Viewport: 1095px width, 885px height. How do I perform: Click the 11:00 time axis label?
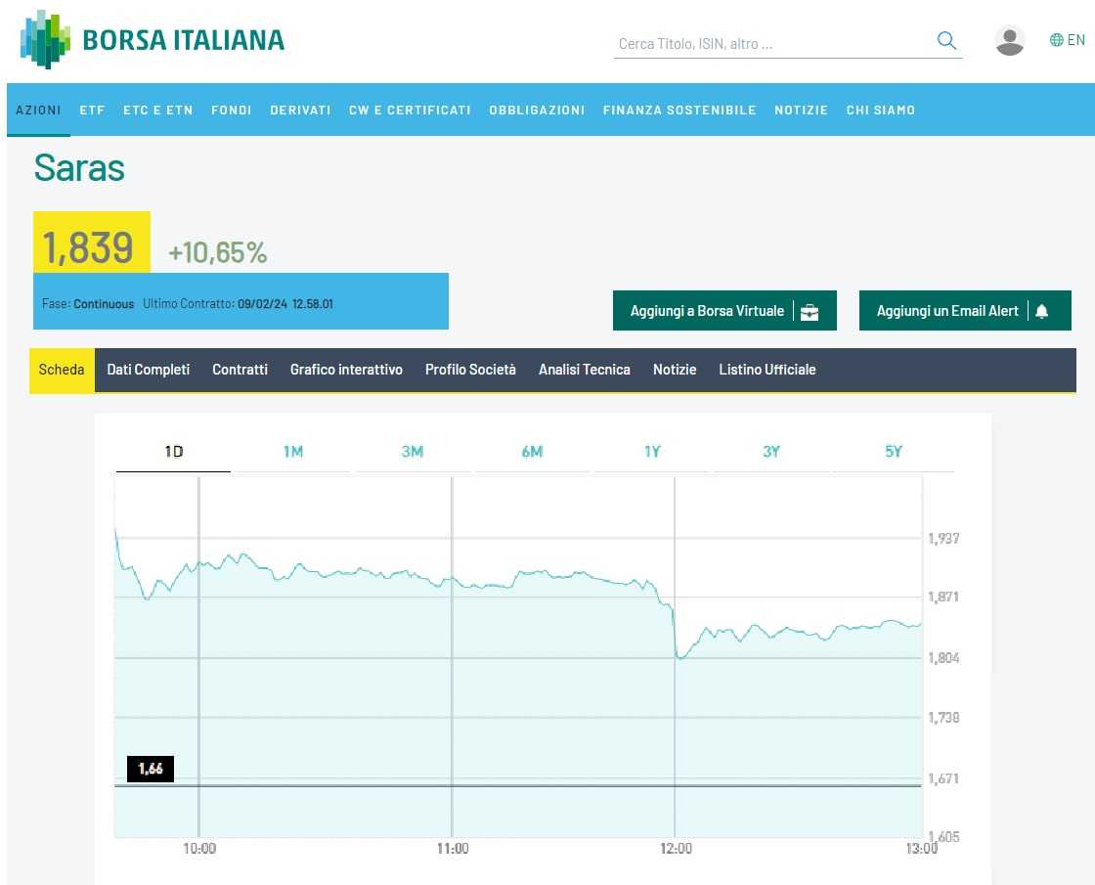click(453, 849)
